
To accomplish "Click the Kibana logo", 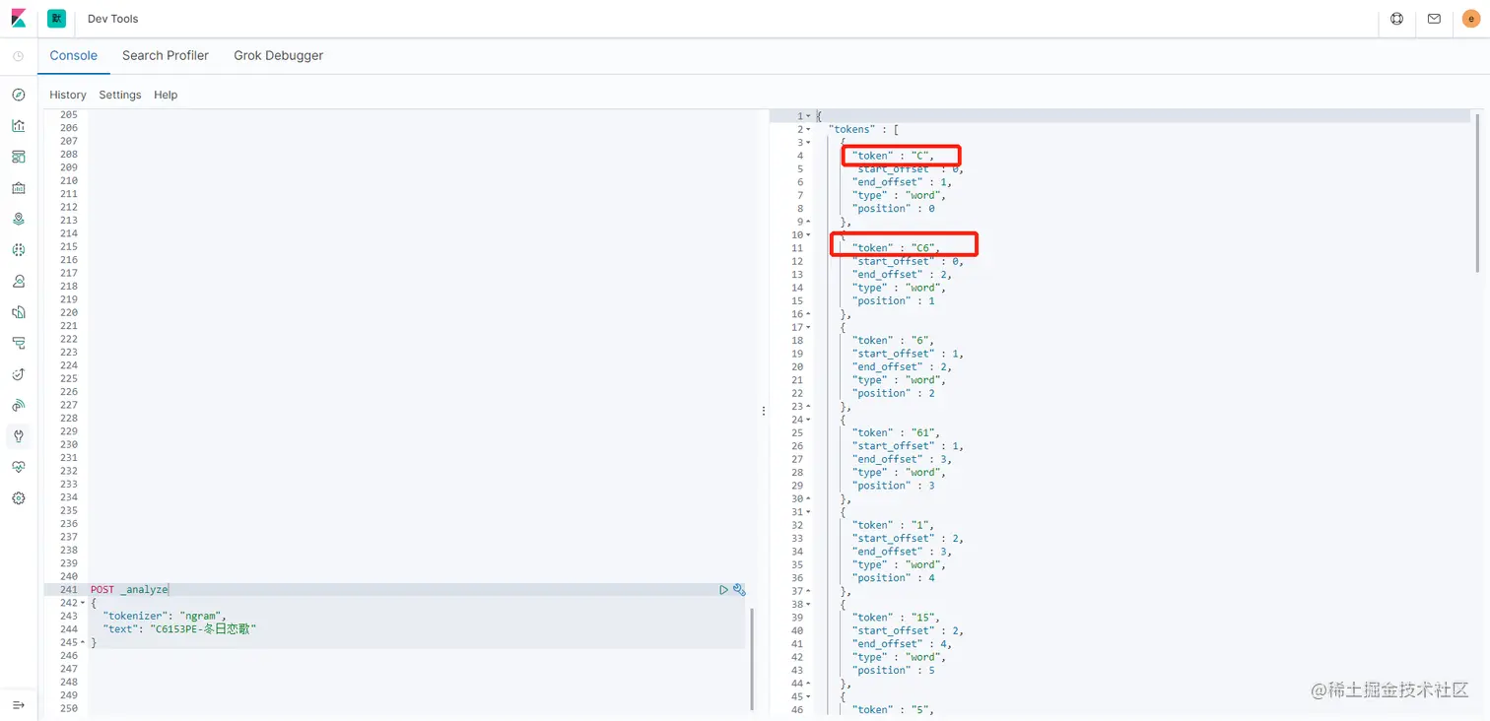I will pyautogui.click(x=19, y=19).
